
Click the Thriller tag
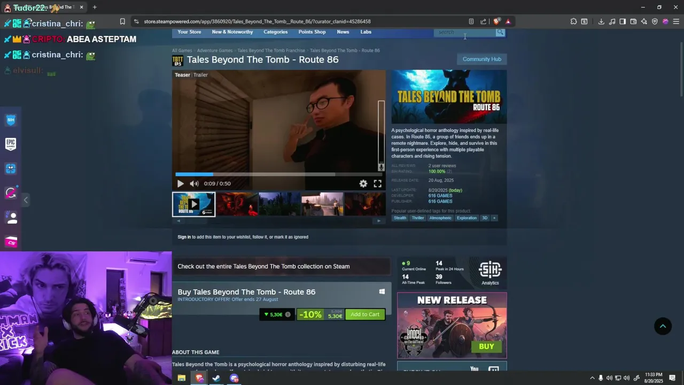pyautogui.click(x=418, y=218)
